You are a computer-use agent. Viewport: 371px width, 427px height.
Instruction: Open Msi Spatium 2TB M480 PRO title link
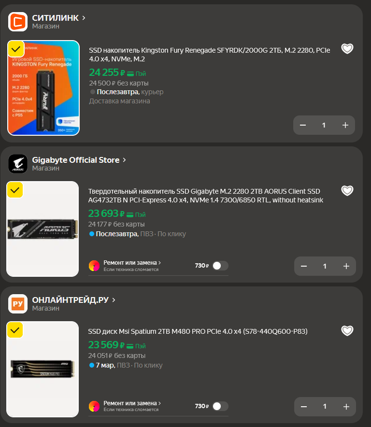tap(198, 331)
